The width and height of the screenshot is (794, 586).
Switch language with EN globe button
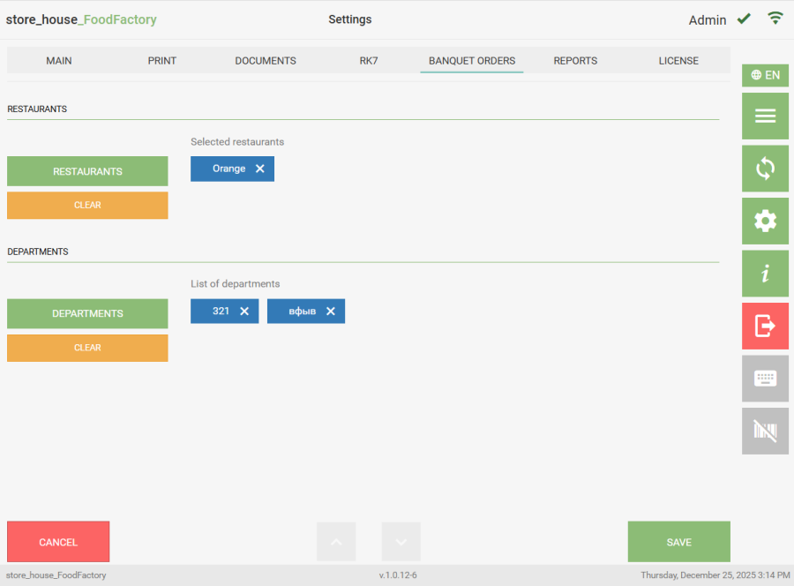coord(765,75)
